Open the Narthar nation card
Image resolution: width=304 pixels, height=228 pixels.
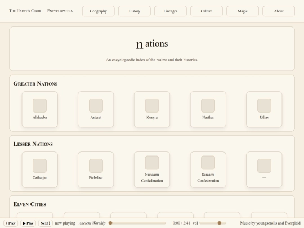[x=208, y=109]
